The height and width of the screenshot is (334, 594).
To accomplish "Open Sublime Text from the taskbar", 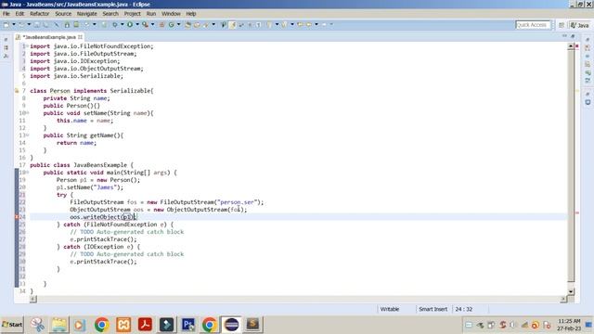I will click(x=253, y=325).
